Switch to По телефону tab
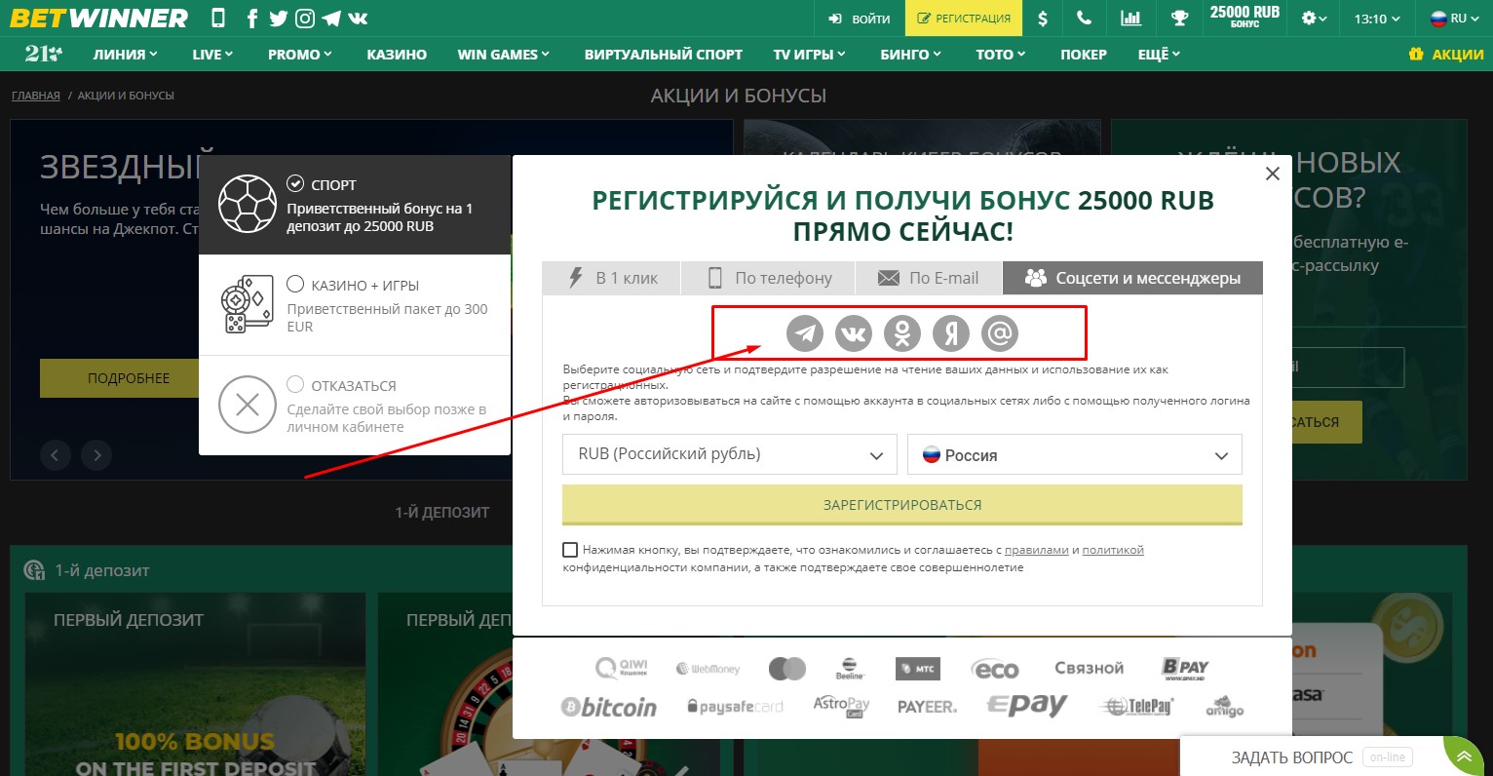Image resolution: width=1493 pixels, height=776 pixels. point(768,278)
